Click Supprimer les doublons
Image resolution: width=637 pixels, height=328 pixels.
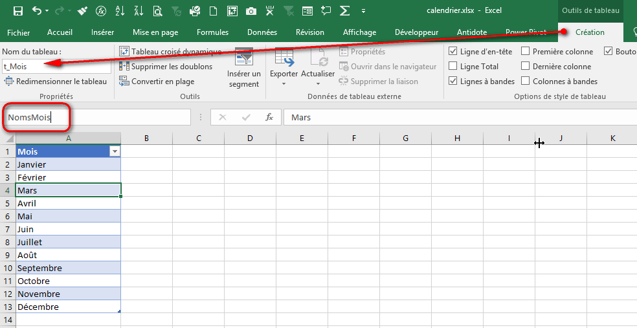click(166, 67)
